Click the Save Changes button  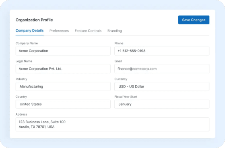tap(194, 20)
